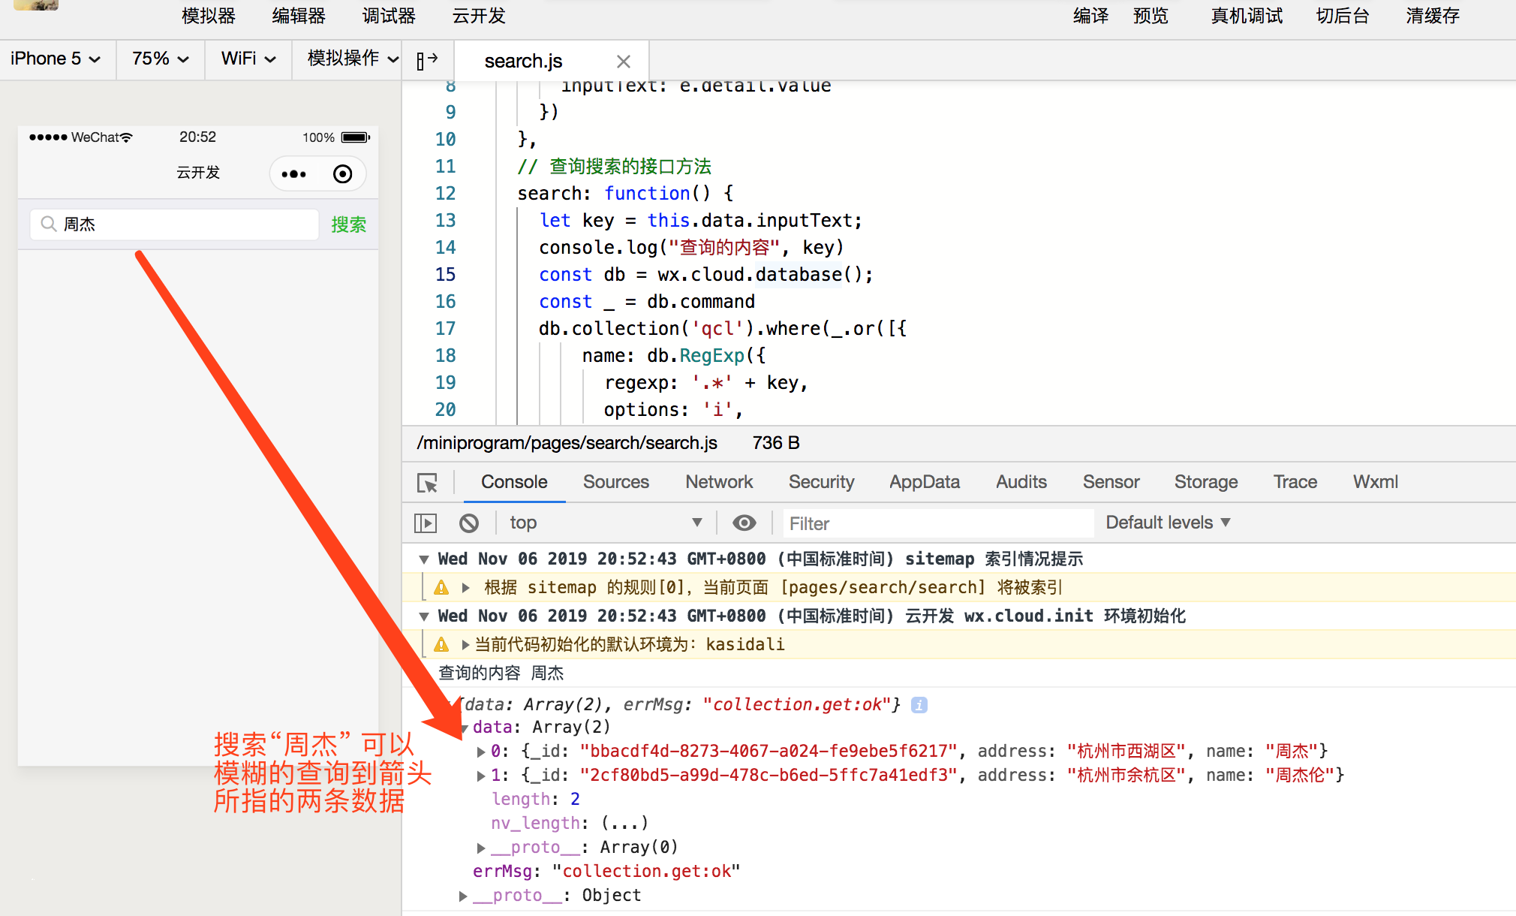1516x916 pixels.
Task: Toggle the console sidebar panel icon
Action: [426, 523]
